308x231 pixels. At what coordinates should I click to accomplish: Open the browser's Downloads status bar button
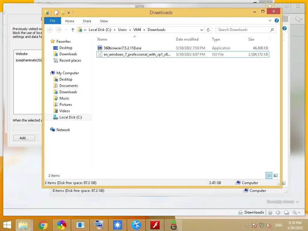(x=251, y=212)
